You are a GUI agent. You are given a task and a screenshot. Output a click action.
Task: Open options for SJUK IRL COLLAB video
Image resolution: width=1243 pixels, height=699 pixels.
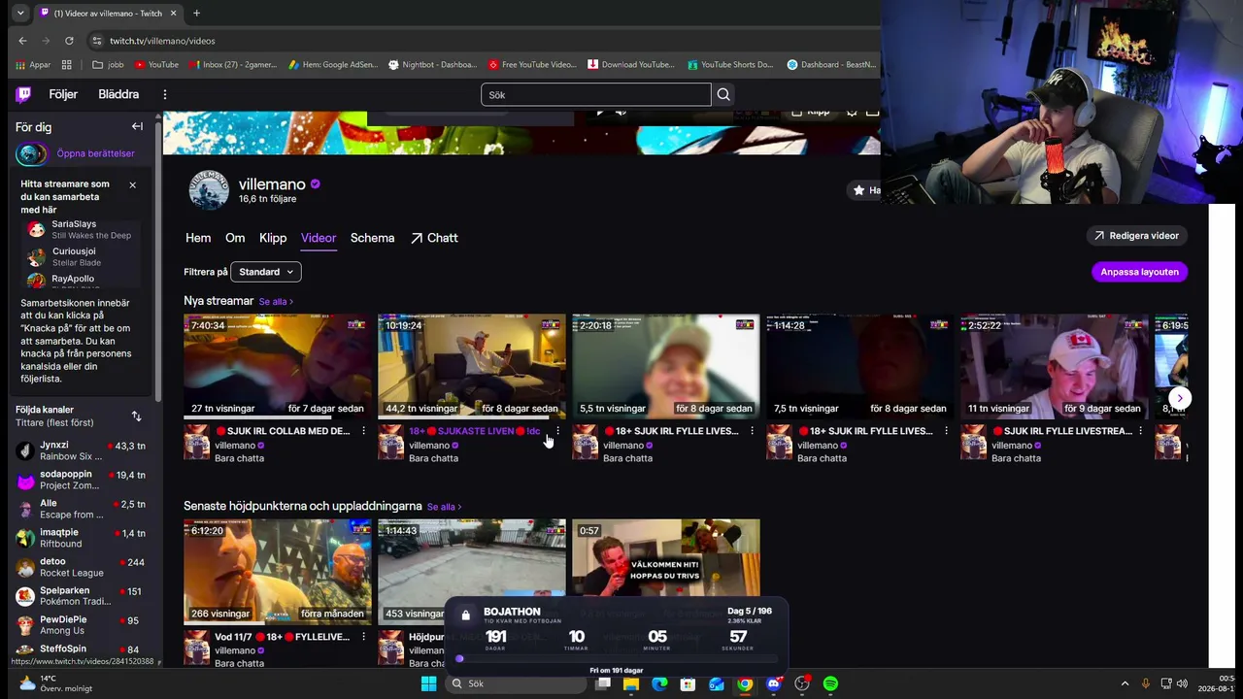point(363,431)
